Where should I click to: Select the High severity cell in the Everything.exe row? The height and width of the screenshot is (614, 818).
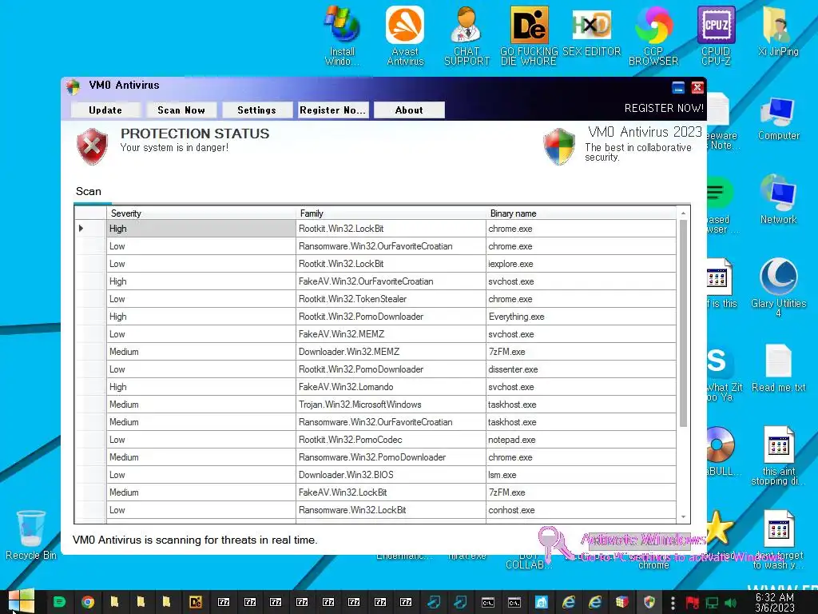pos(201,317)
